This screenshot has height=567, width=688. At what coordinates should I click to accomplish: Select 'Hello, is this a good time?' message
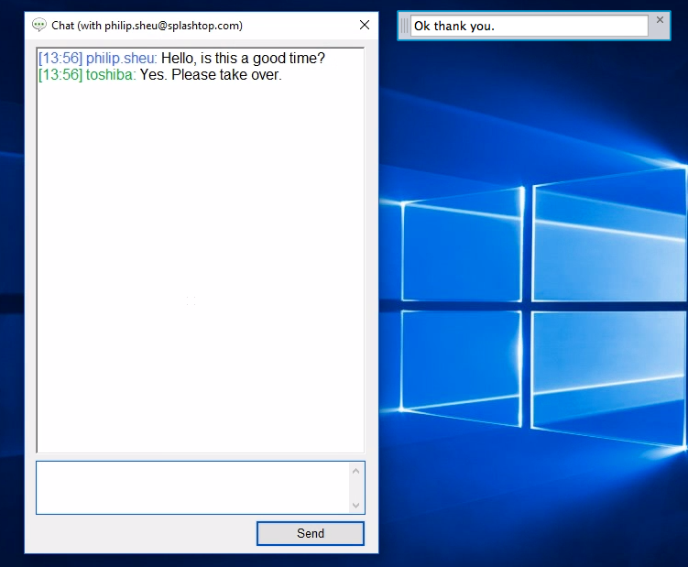pyautogui.click(x=243, y=58)
